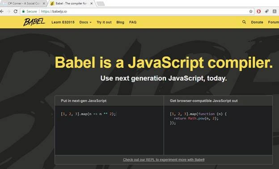Open the Learn ES2015 page

(x=63, y=22)
